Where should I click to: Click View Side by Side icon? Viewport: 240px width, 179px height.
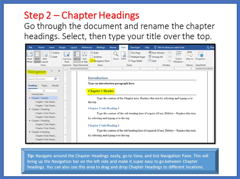point(169,53)
